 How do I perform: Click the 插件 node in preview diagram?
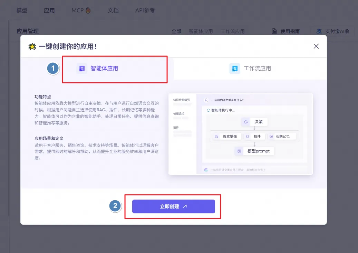tap(254, 136)
